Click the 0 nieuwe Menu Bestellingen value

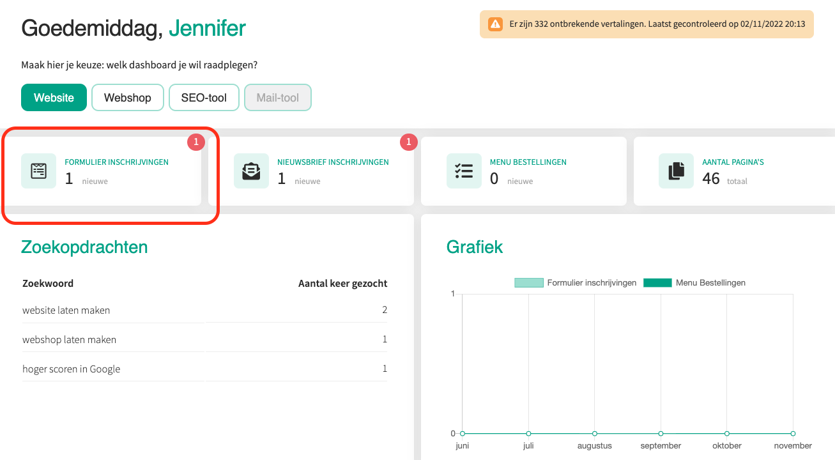[511, 179]
